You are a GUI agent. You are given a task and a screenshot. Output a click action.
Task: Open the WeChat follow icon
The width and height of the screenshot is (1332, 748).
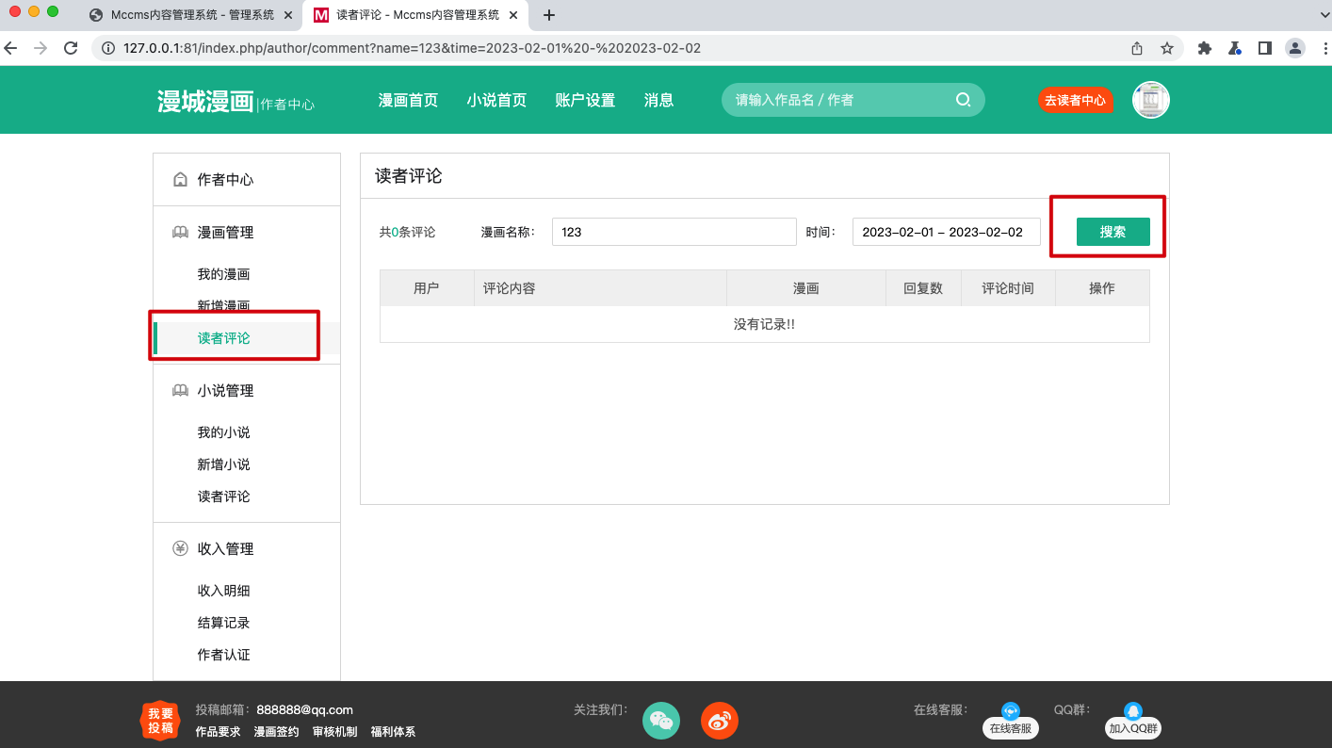point(660,720)
